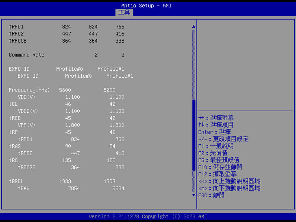The width and height of the screenshot is (296, 222).
Task: Click the tRC value 135
Action: pyautogui.click(x=67, y=161)
